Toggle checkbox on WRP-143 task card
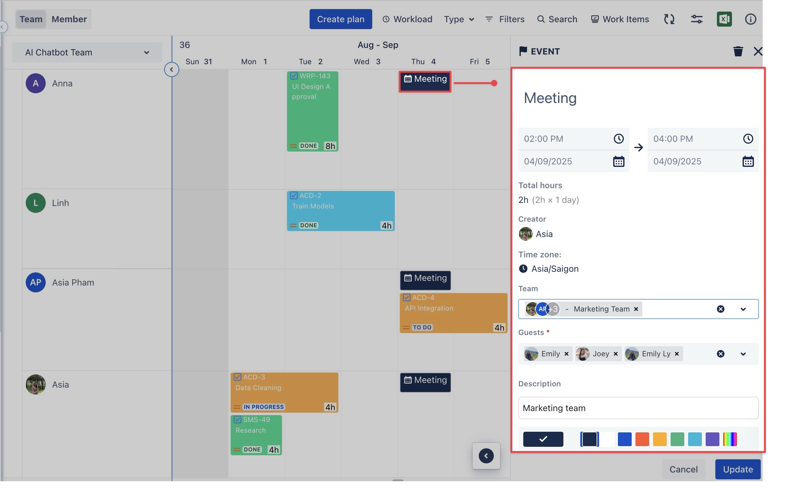 click(294, 76)
